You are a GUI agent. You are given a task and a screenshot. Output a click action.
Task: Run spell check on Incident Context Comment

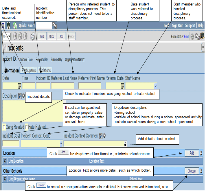[x=101, y=136]
